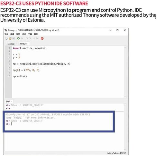The image size is (157, 156).
Task: Click the Step over icon
Action: click(27, 38)
